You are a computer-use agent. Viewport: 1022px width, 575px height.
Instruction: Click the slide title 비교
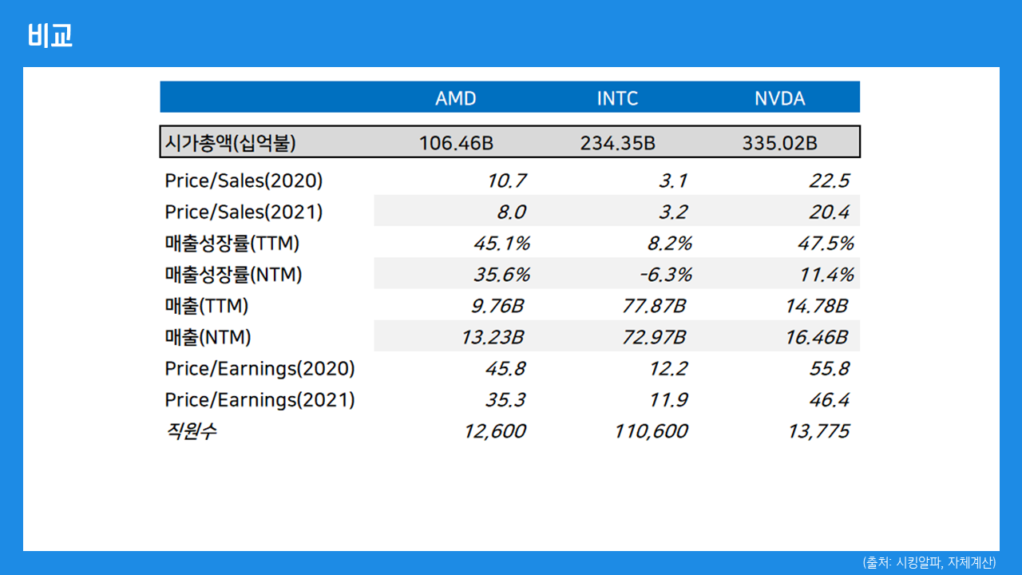click(x=50, y=35)
